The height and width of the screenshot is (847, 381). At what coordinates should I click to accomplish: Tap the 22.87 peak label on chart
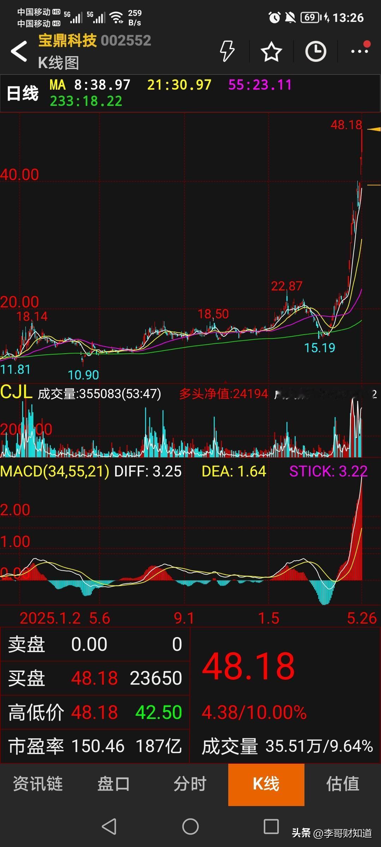pyautogui.click(x=286, y=286)
